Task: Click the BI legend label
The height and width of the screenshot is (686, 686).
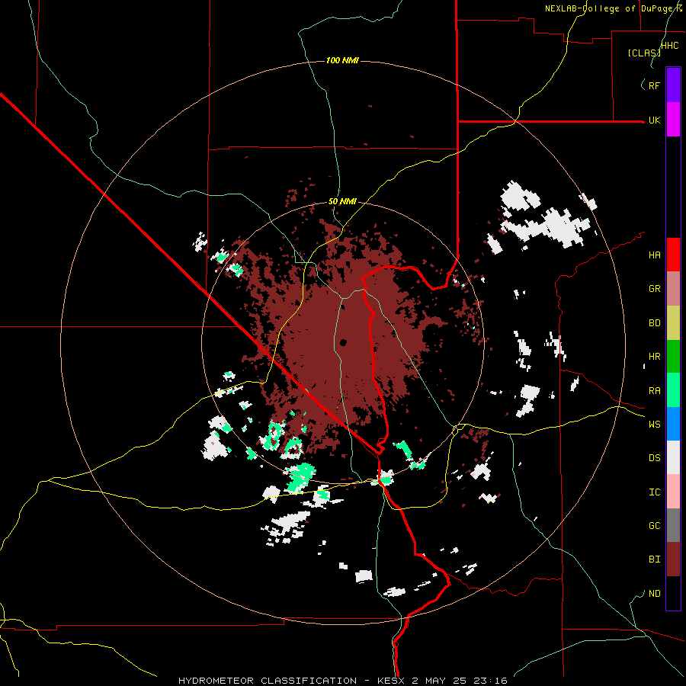Action: pos(654,559)
